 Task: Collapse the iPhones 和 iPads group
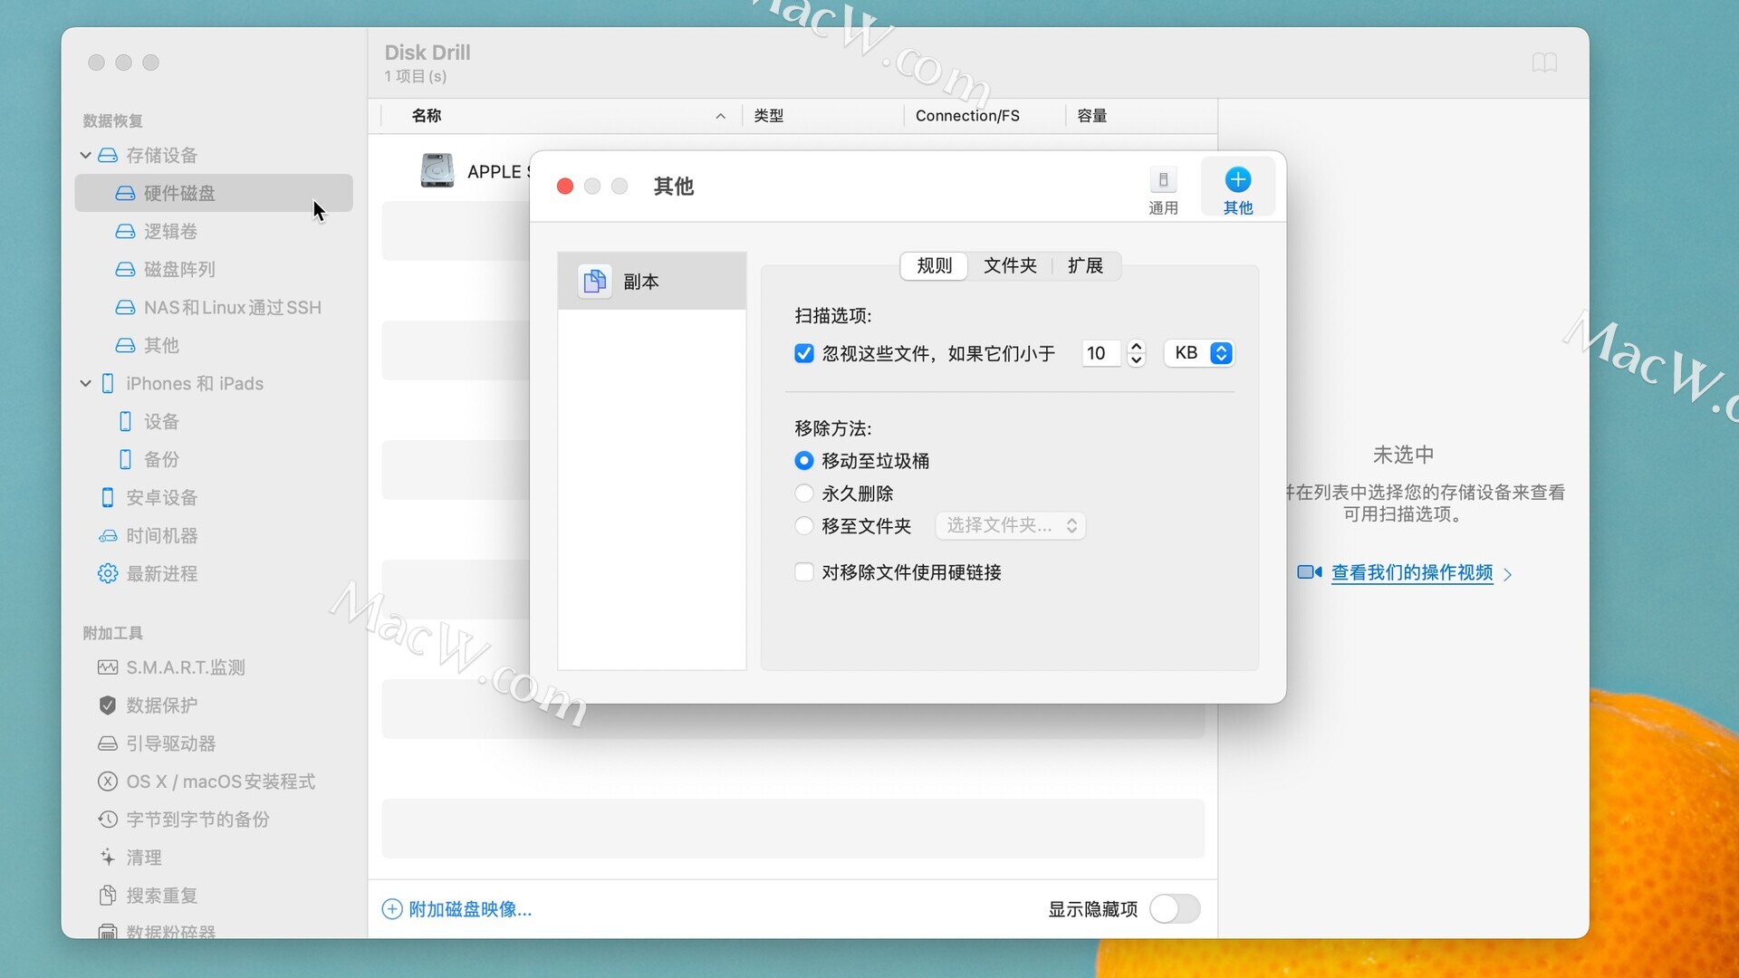click(x=85, y=383)
